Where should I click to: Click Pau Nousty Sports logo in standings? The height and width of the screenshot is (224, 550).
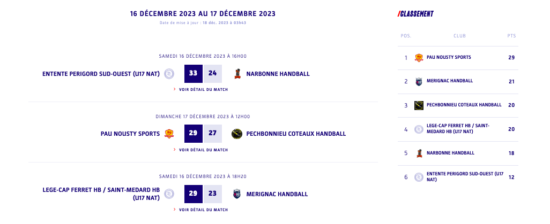point(419,58)
